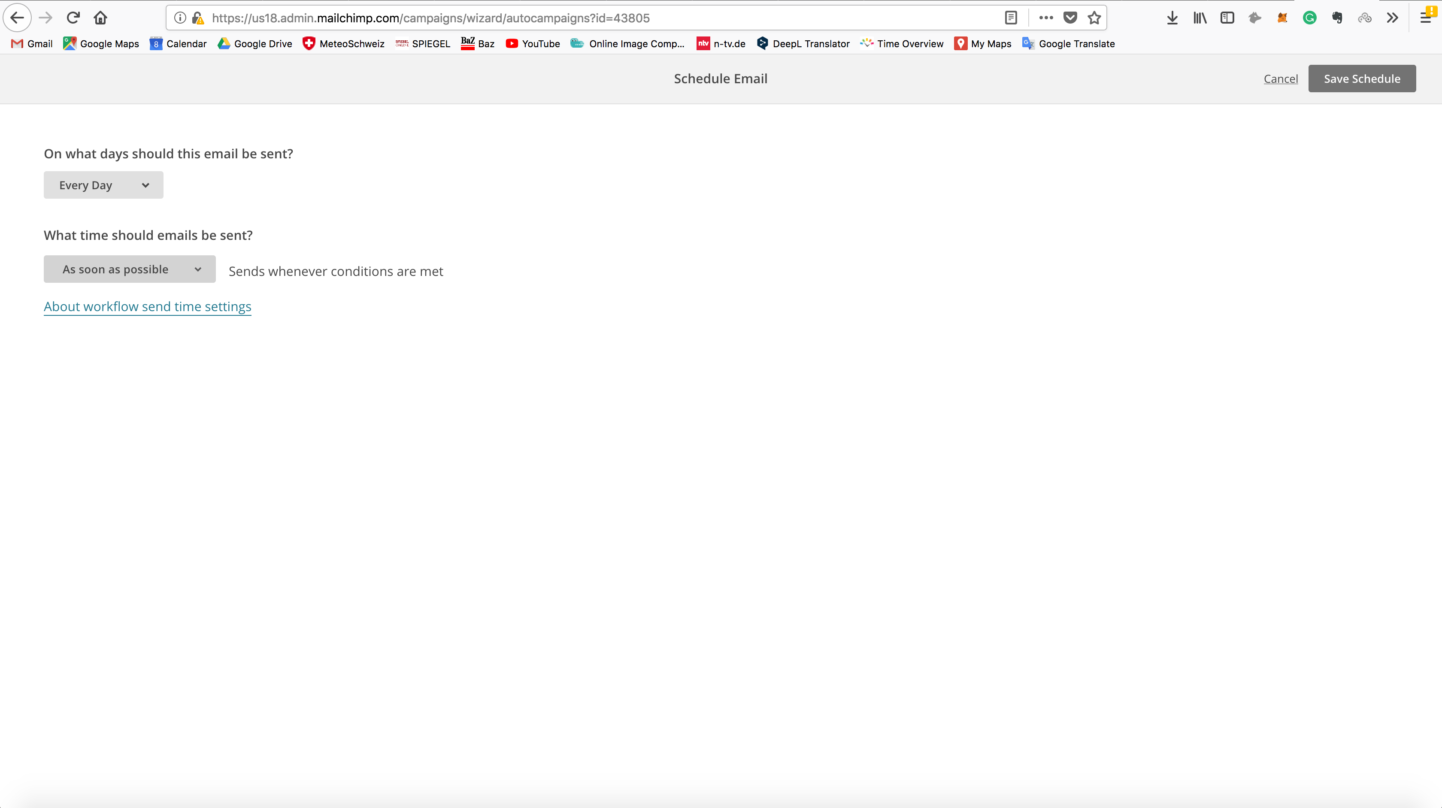Open the Evernote clipper extension

[1337, 18]
